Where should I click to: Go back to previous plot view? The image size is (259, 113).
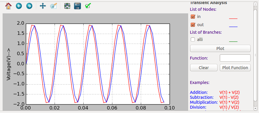point(19,6)
